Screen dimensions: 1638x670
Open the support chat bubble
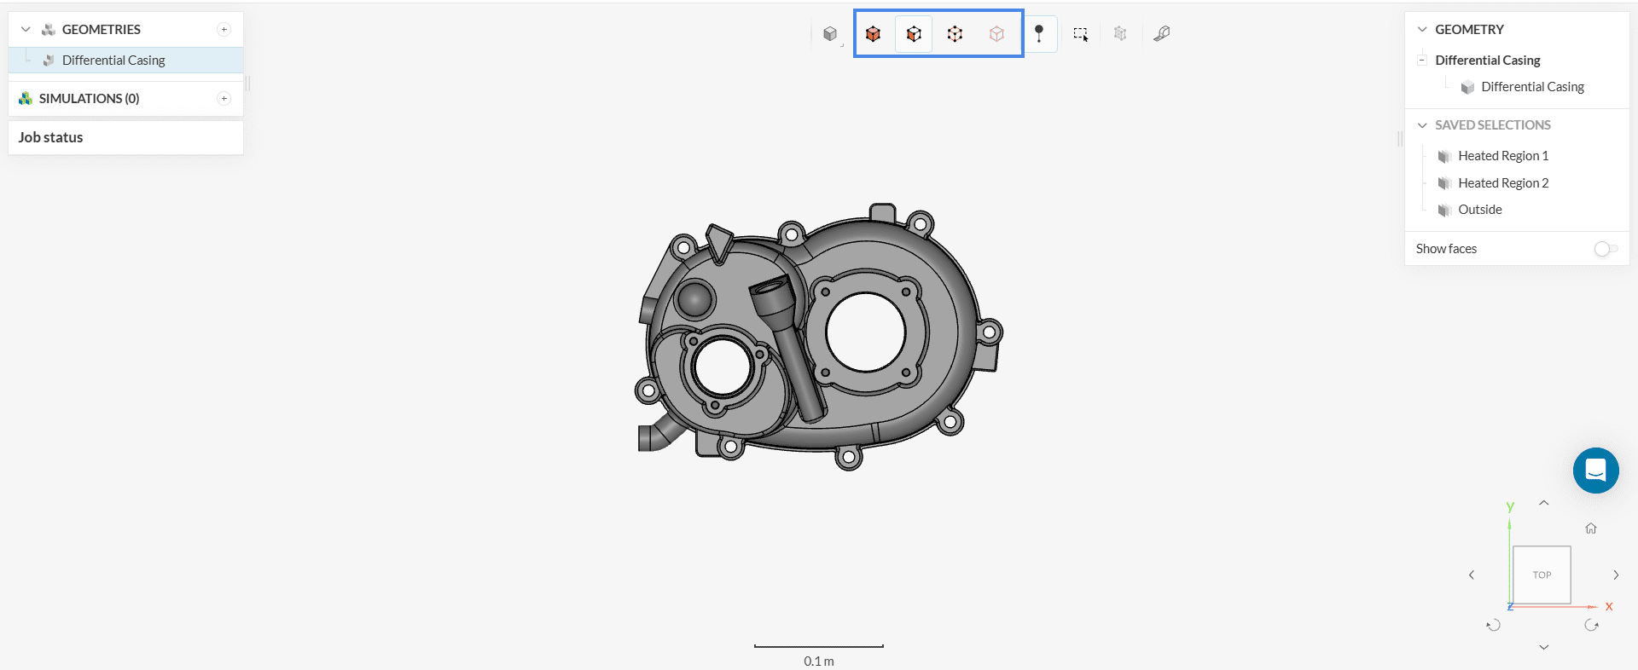pyautogui.click(x=1595, y=471)
